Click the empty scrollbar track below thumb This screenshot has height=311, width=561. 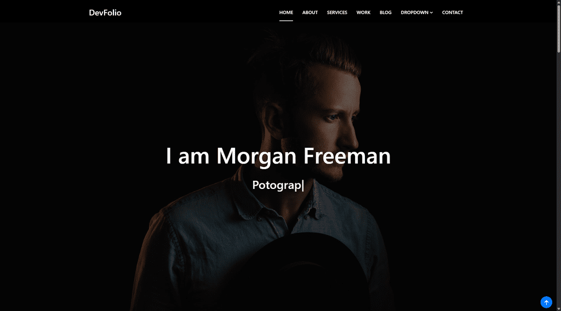(558, 178)
